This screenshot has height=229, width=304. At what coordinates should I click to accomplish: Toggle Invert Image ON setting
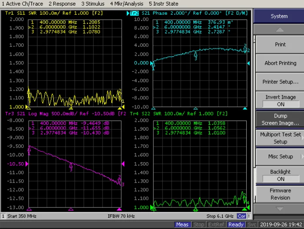(280, 101)
